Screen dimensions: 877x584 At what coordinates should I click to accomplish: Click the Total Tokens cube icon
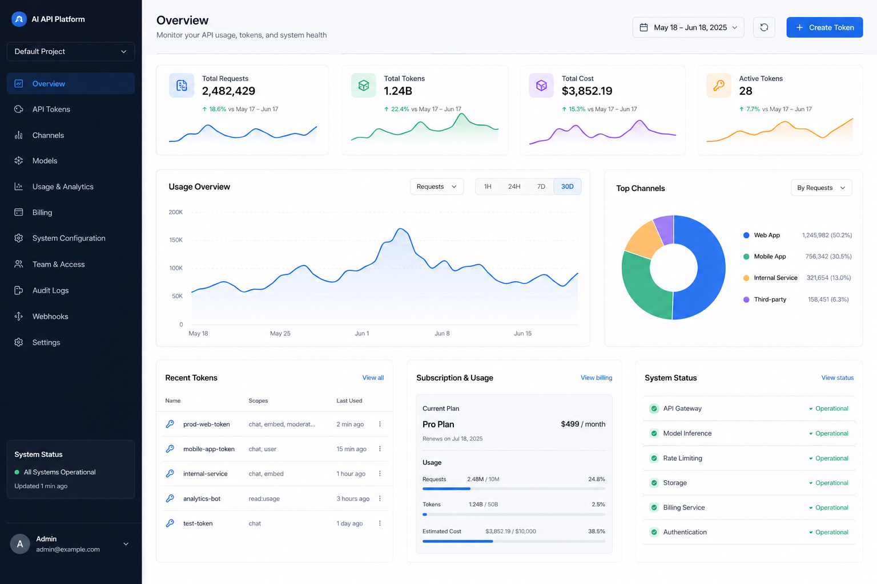(364, 86)
